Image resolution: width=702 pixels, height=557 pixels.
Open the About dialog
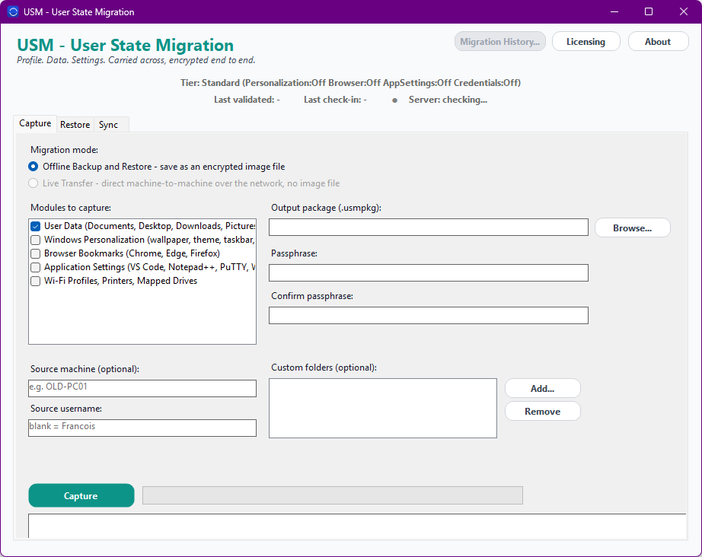(658, 42)
